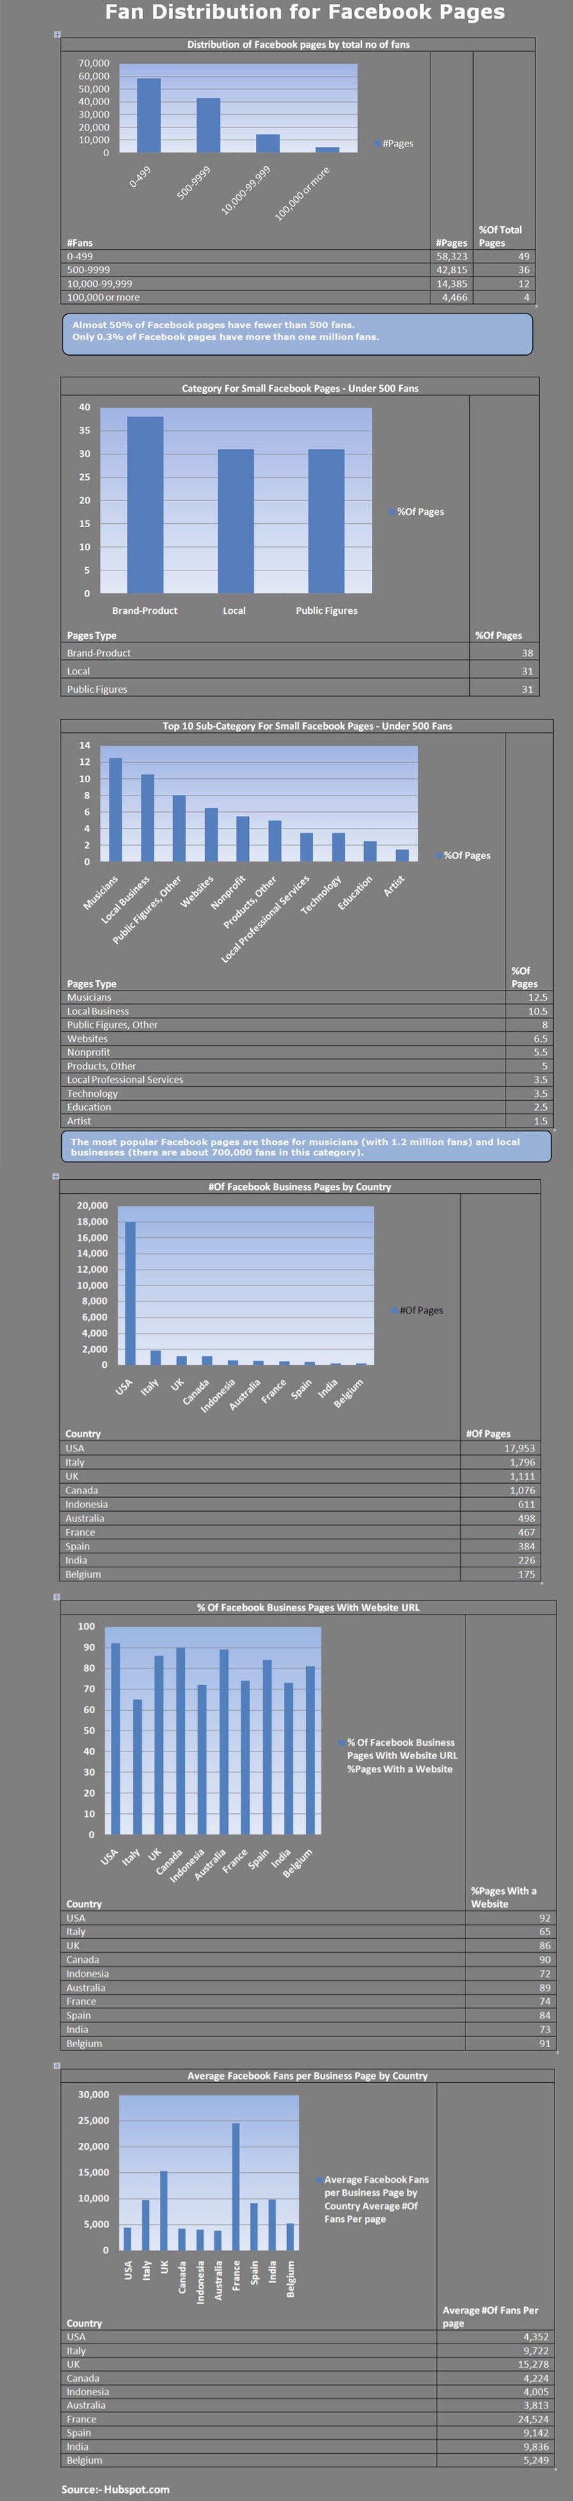Click the 'Fan Distribution for Facebook Pages' title
Screen dimensions: 573x2501
[x=304, y=13]
